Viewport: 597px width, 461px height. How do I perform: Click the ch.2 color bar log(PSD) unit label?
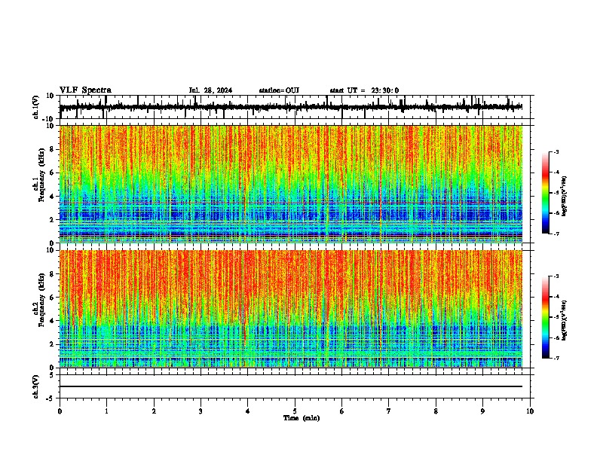564,320
